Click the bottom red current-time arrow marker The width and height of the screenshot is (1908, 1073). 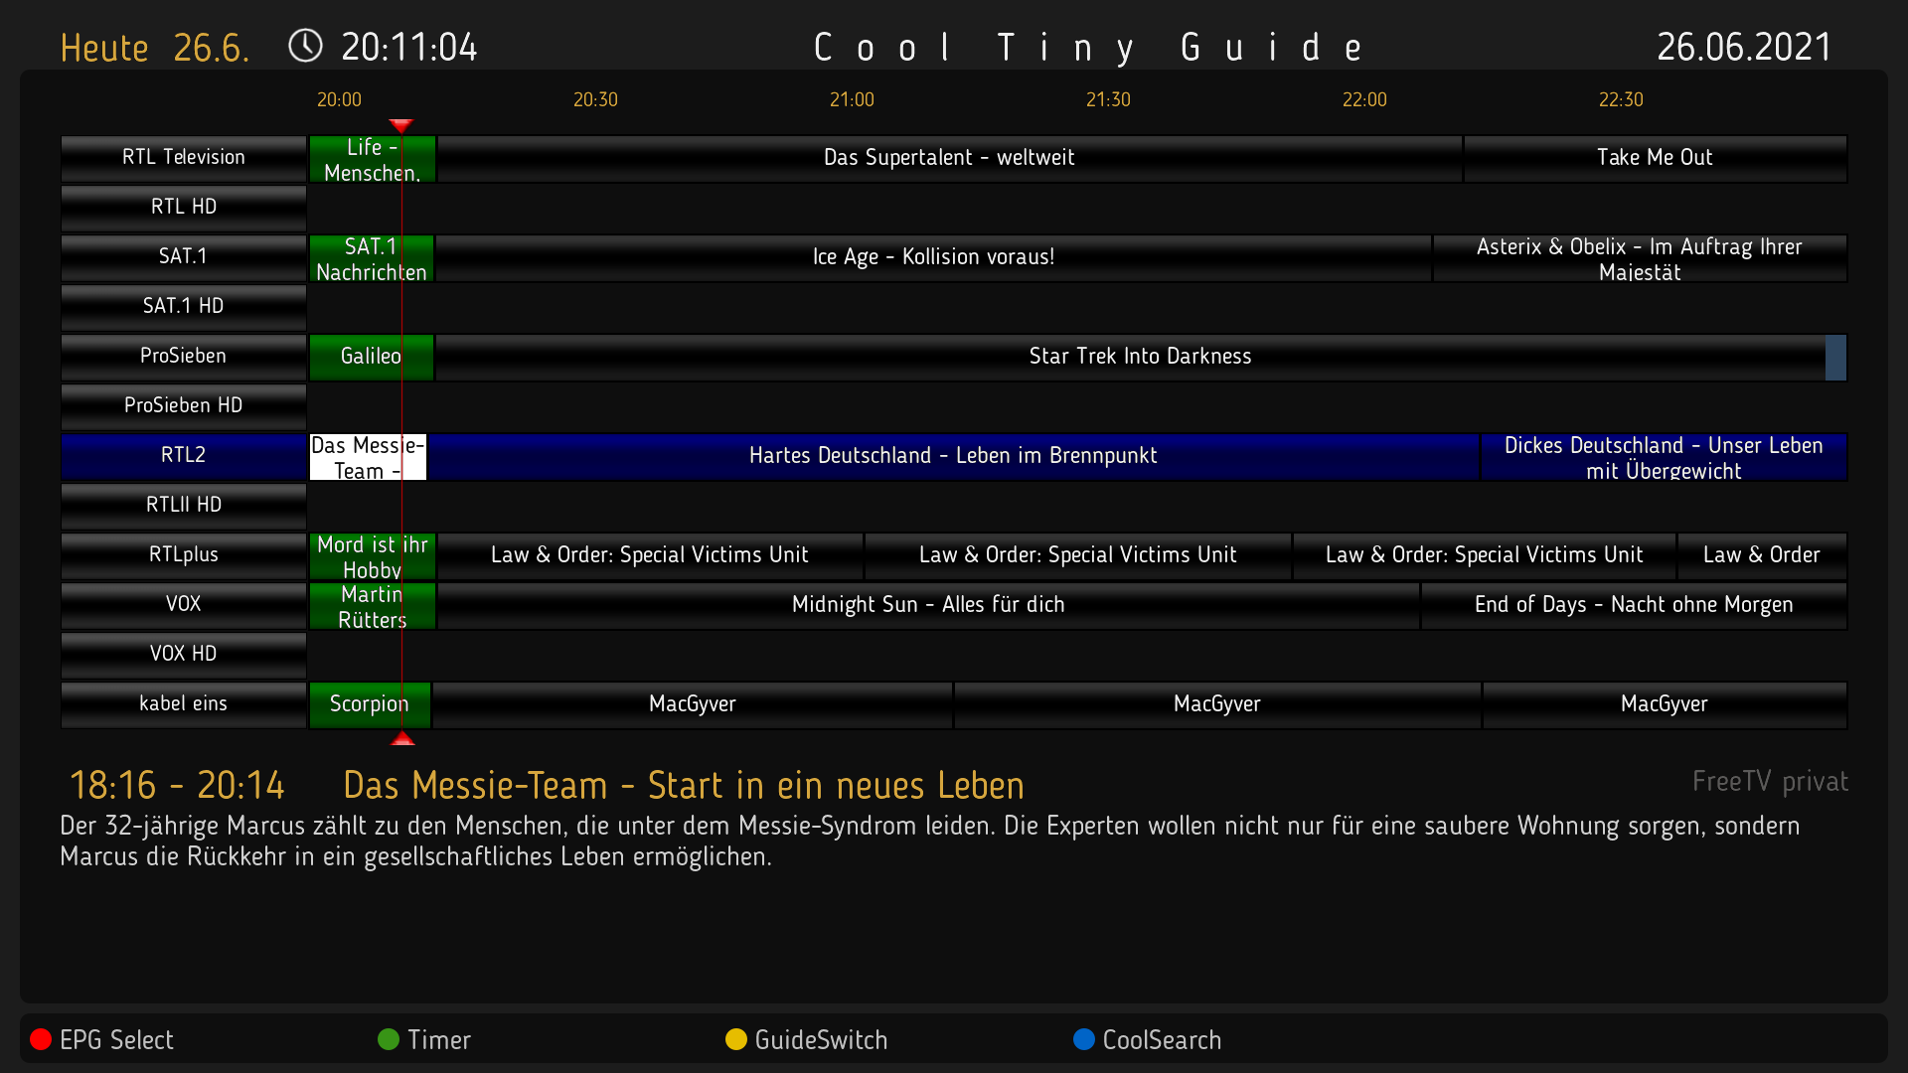(x=402, y=738)
